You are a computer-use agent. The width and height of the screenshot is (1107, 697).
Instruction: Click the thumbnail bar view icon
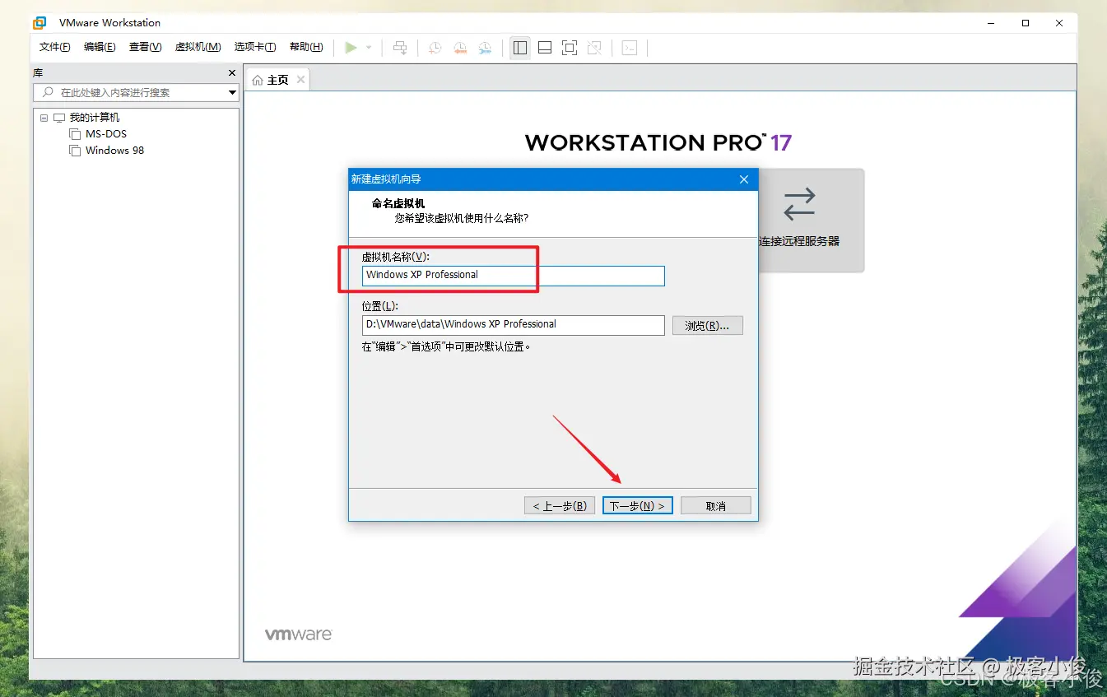[545, 48]
